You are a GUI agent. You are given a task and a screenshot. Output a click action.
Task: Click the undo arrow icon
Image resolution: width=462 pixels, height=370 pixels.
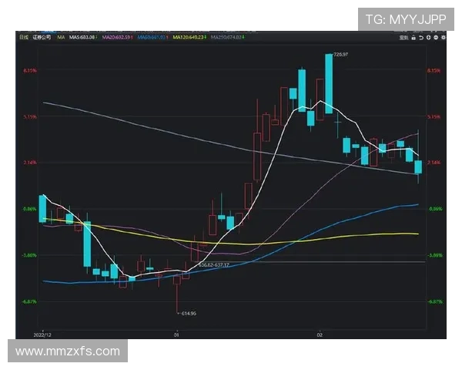421,38
